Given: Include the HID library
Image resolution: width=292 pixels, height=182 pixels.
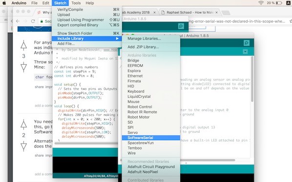Looking at the screenshot, I should [151, 86].
